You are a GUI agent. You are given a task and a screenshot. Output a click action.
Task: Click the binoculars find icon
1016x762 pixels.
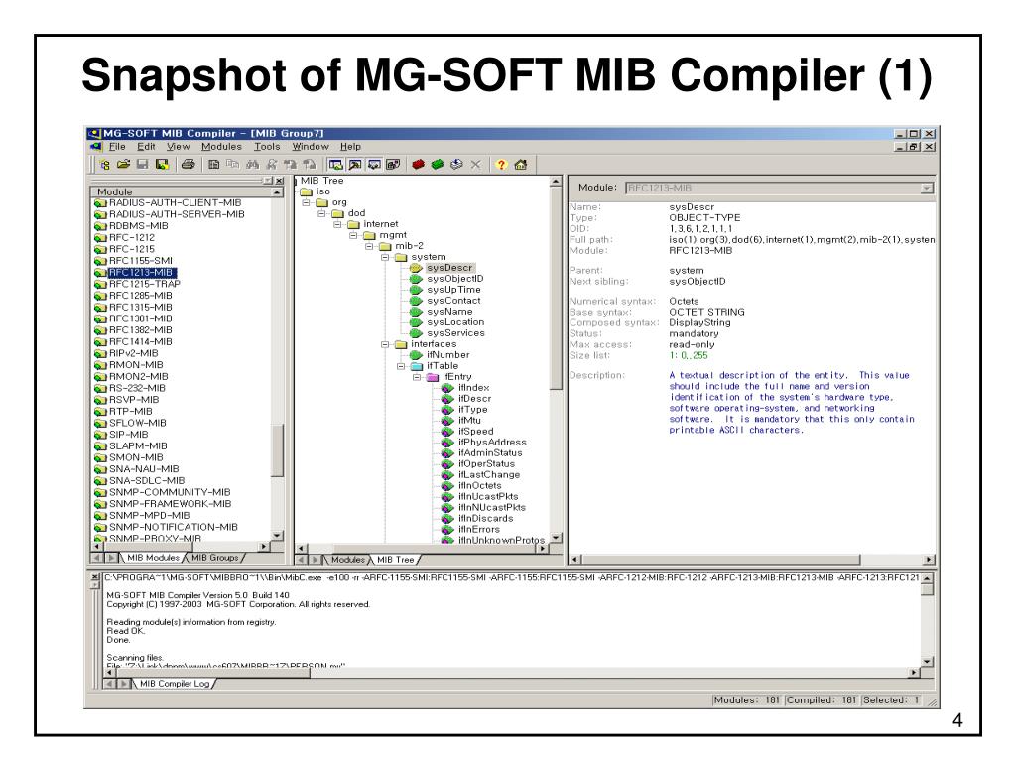[252, 165]
